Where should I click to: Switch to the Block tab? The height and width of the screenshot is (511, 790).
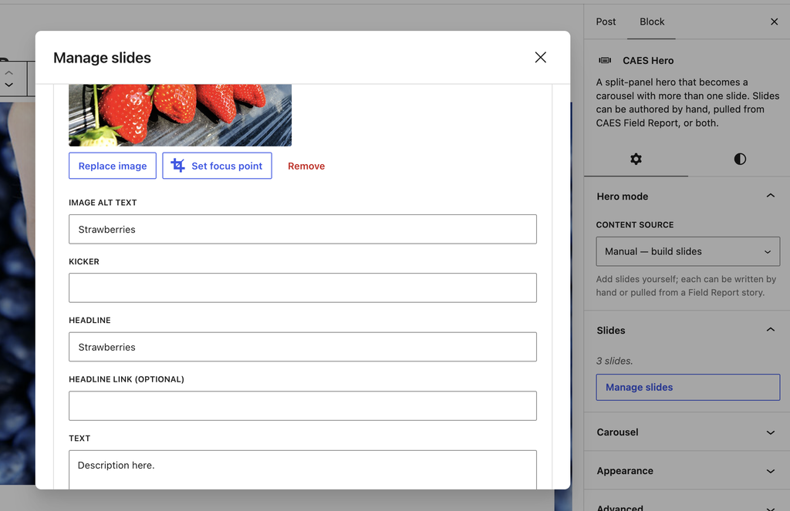(x=651, y=22)
